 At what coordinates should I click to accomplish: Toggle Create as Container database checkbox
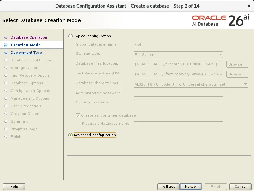[x=78, y=115]
